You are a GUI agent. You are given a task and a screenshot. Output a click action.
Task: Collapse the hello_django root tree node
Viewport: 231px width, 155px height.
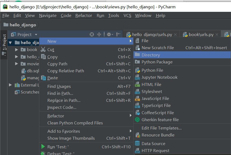pos(10,43)
